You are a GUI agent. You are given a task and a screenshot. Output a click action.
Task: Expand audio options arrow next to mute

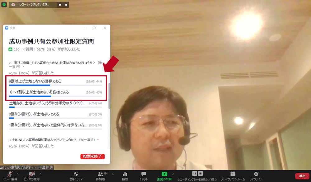pyautogui.click(x=17, y=174)
